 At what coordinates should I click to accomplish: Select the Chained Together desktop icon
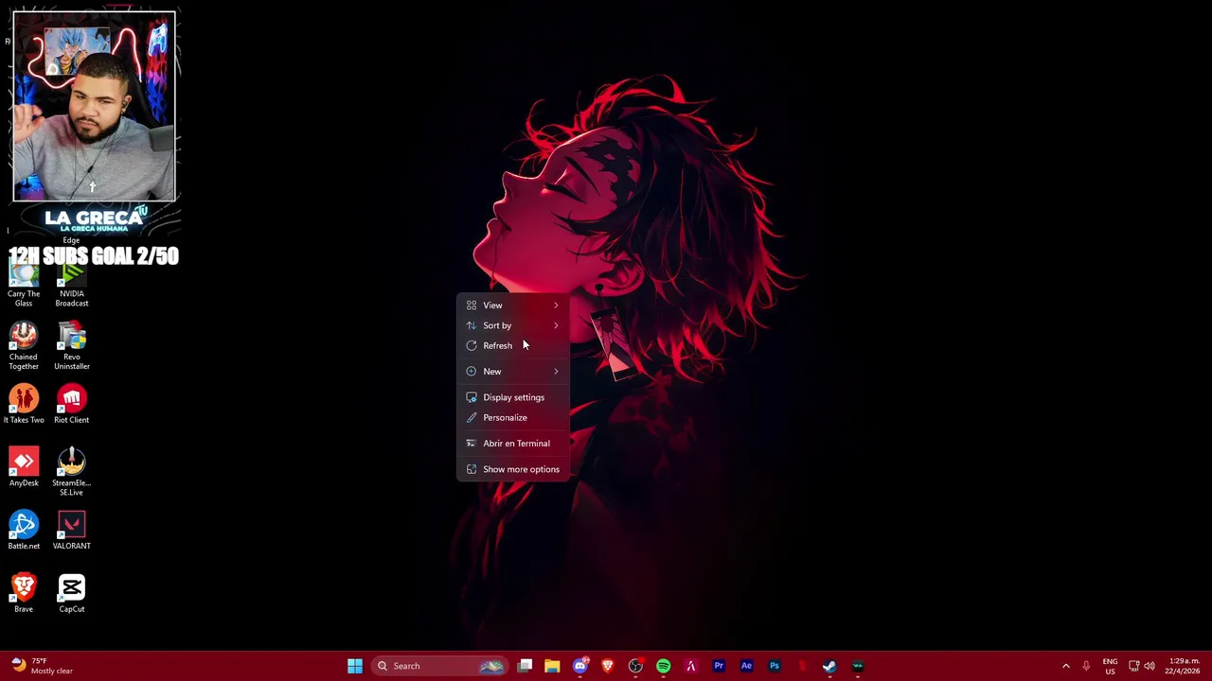pyautogui.click(x=24, y=346)
